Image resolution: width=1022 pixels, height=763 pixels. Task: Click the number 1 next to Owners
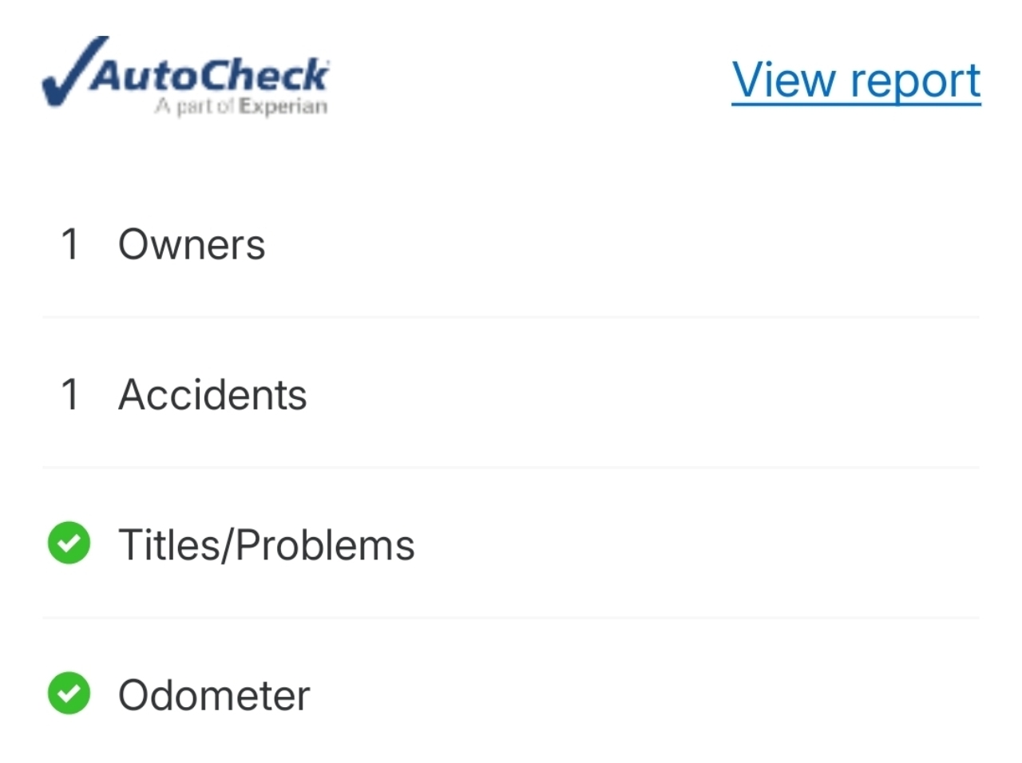coord(70,244)
